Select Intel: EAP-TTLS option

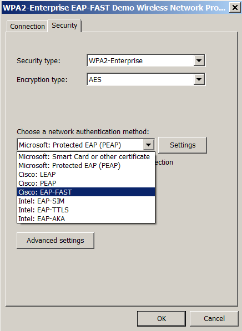(86, 210)
